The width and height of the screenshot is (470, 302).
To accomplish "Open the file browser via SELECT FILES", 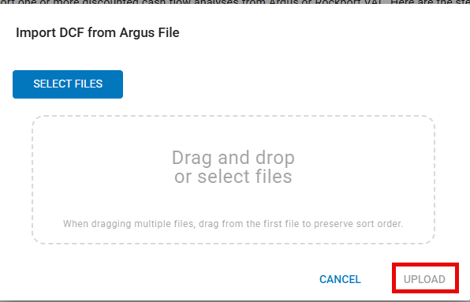I will 68,84.
